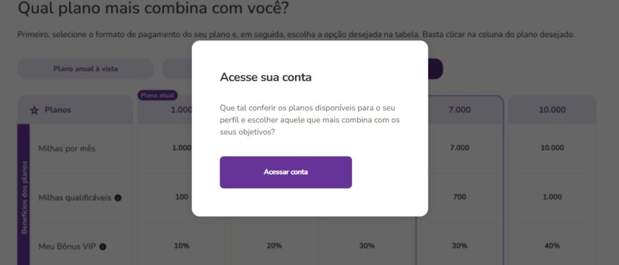Viewport: 619px width, 265px height.
Task: Select the Plano anual à vista tab
Action: pos(86,69)
